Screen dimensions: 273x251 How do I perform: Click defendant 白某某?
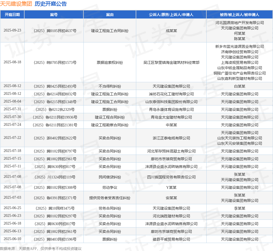click(240, 86)
